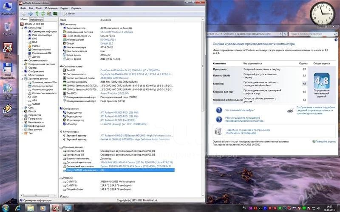Select the Портативный ПК tree item

42,53
